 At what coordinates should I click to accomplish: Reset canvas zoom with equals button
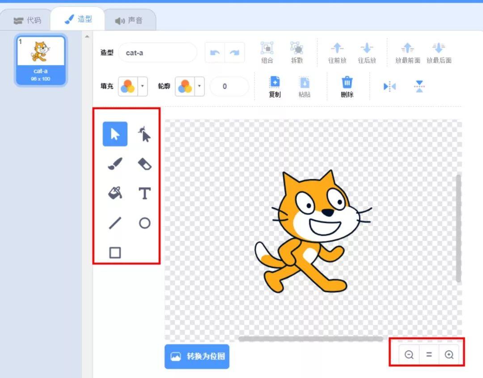point(429,355)
